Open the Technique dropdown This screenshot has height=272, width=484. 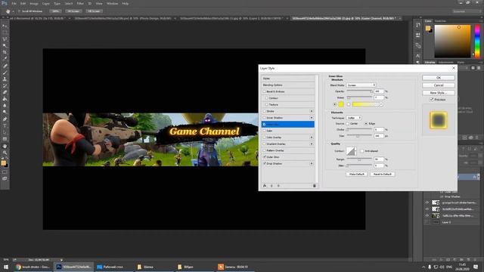tap(354, 118)
